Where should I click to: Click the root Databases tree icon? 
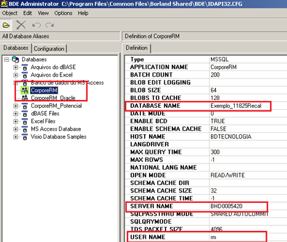click(x=15, y=59)
